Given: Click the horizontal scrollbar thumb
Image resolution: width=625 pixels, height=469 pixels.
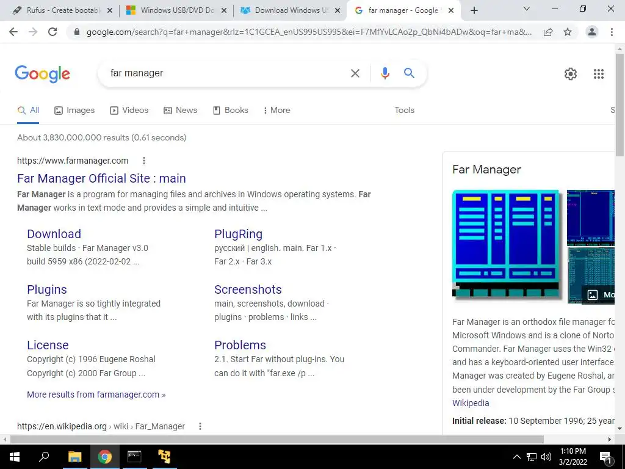Looking at the screenshot, I should click(276, 439).
